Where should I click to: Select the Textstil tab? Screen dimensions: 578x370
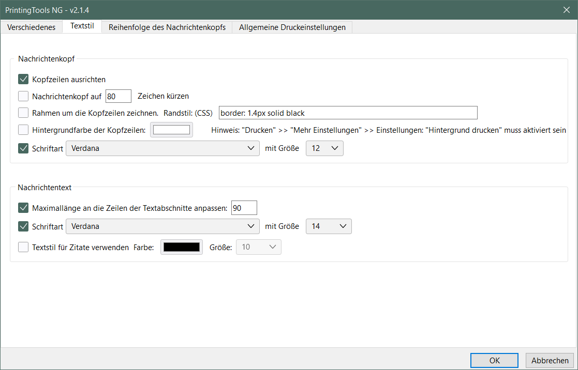82,27
